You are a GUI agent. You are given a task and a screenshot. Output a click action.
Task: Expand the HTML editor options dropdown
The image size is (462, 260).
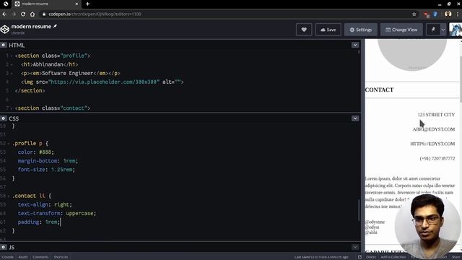tap(355, 45)
